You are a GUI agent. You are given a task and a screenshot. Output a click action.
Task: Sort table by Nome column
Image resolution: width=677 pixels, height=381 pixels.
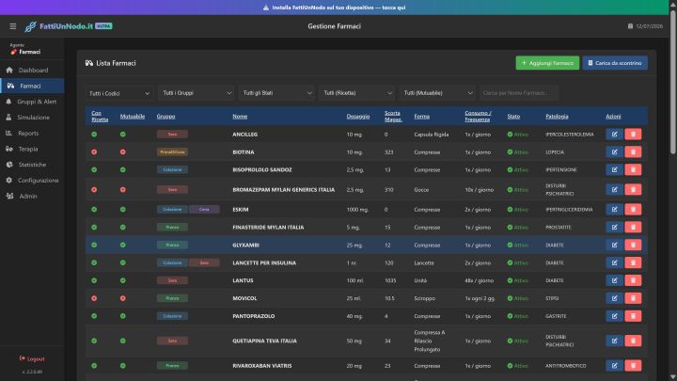coord(240,117)
